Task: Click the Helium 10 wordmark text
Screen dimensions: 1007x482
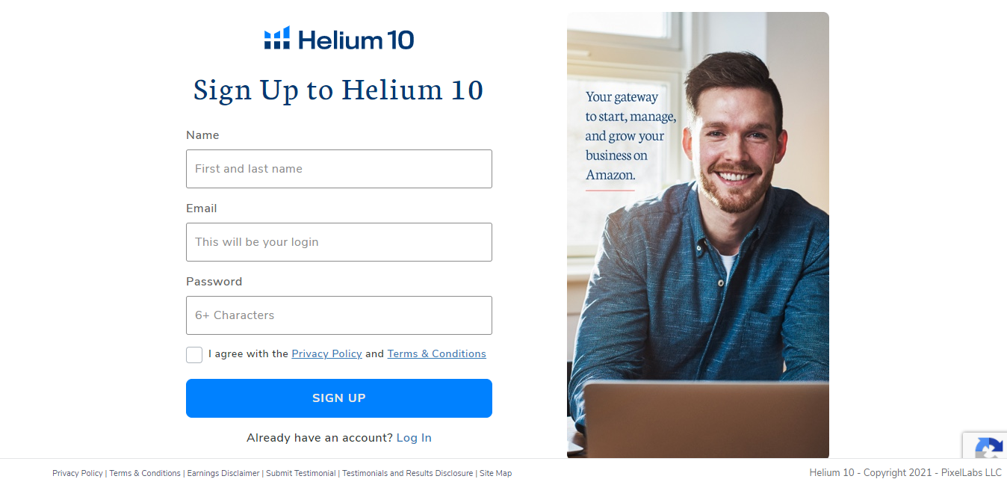Action: point(356,39)
